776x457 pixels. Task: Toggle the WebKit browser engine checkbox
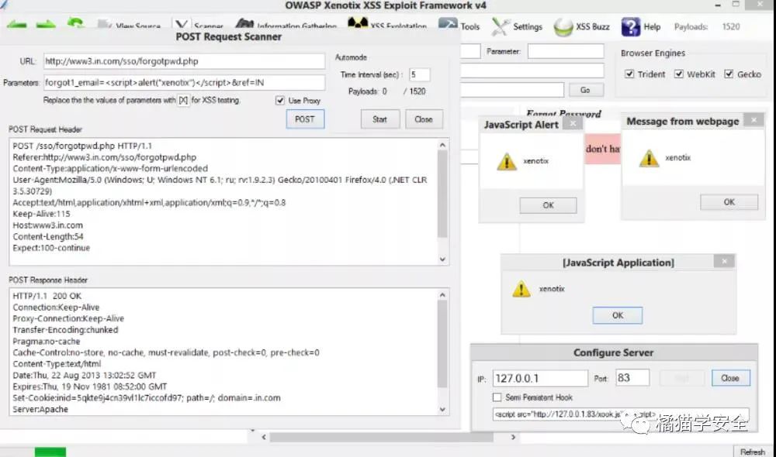click(679, 74)
